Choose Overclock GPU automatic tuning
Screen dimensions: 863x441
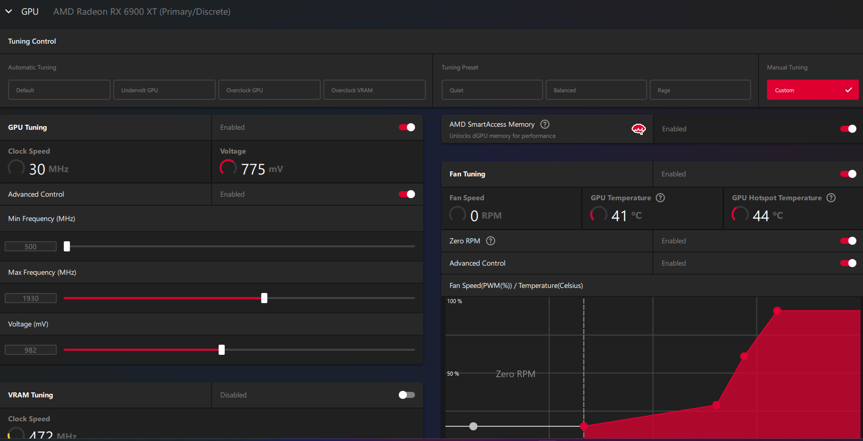click(x=269, y=90)
